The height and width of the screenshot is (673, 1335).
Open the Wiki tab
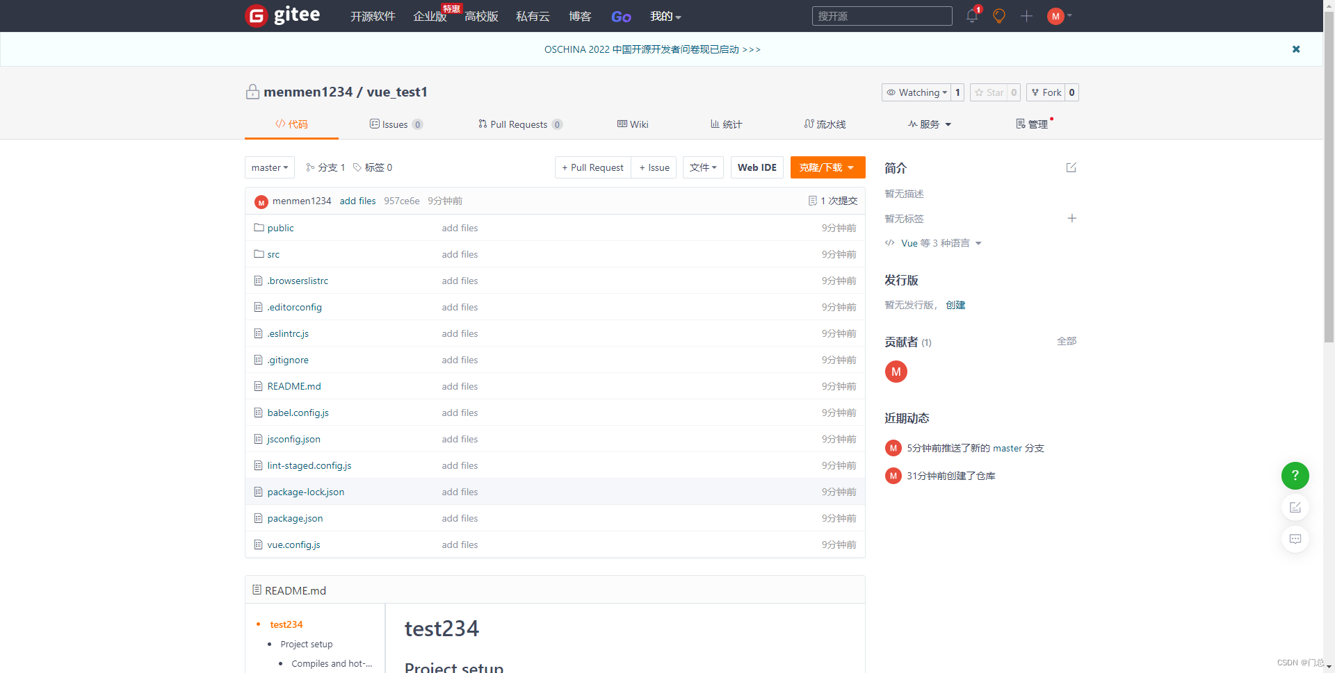632,124
